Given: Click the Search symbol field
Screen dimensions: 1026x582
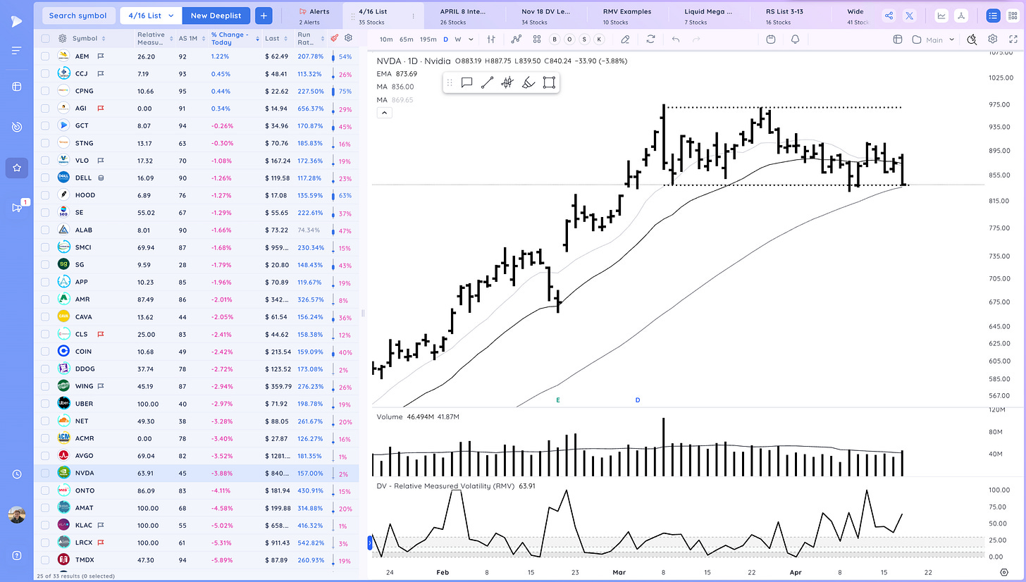Looking at the screenshot, I should tap(78, 16).
